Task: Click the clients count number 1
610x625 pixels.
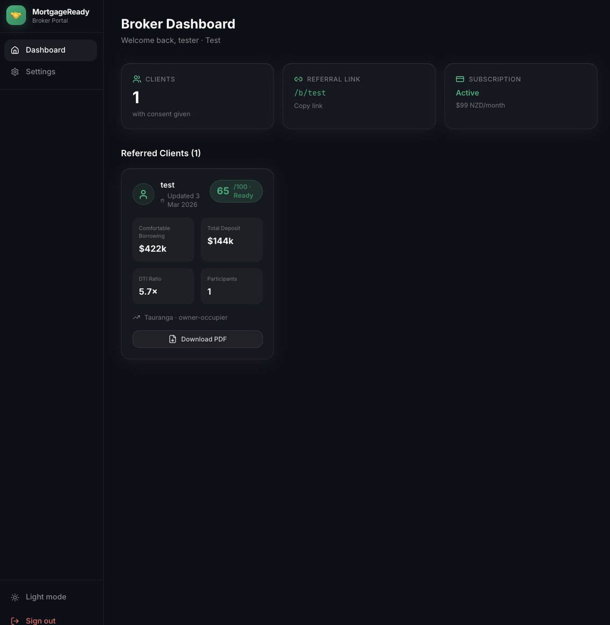Action: pos(136,97)
